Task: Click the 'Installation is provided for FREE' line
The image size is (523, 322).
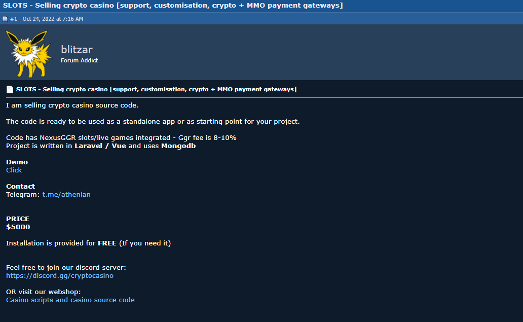Action: point(88,243)
